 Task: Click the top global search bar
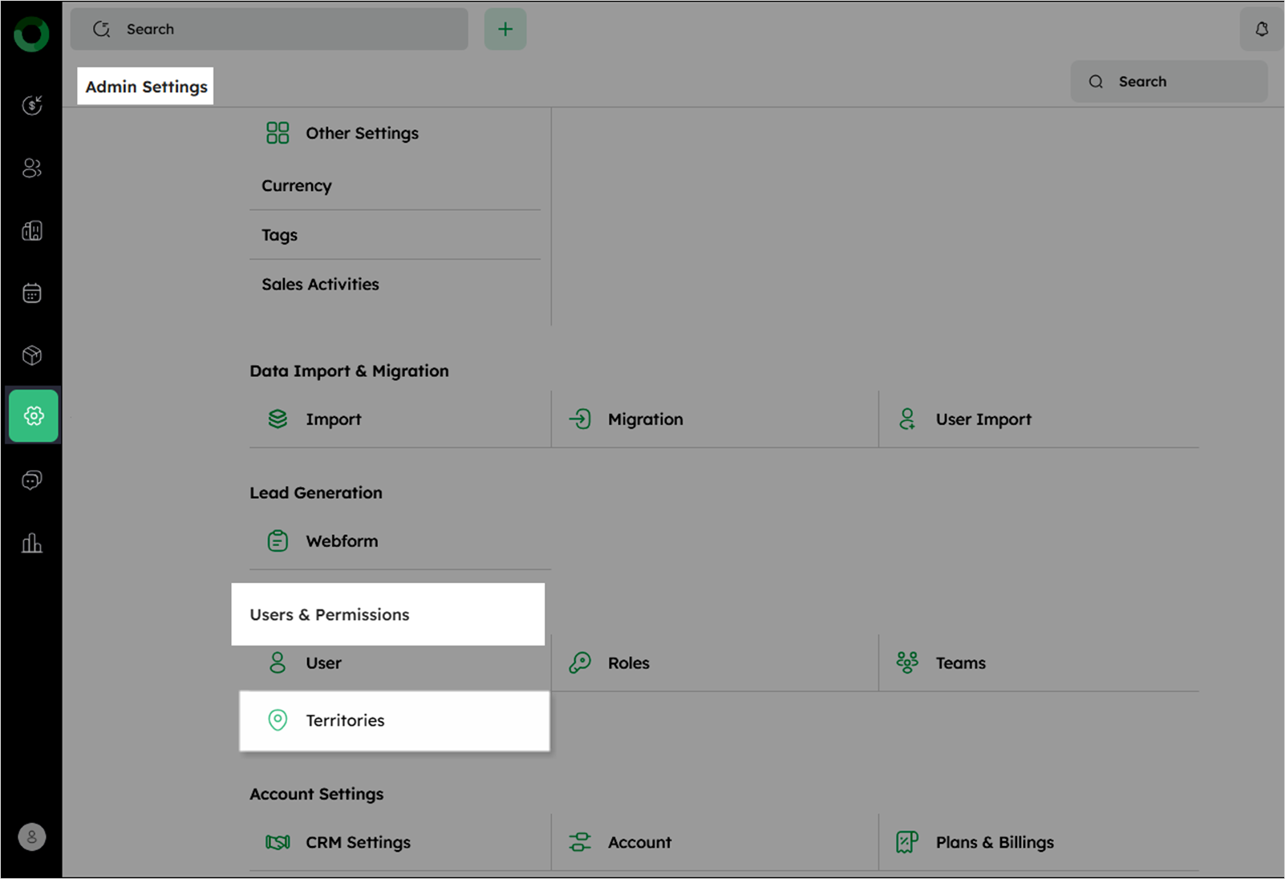270,30
